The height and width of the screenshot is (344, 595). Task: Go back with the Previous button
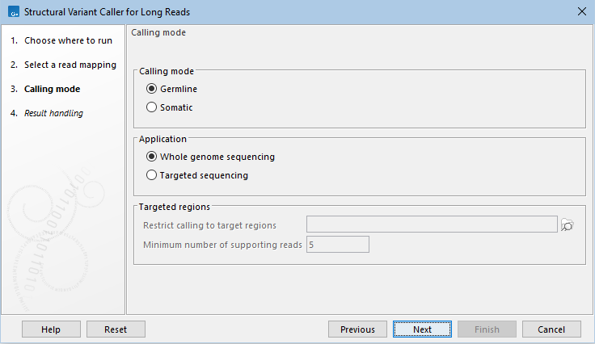point(357,329)
